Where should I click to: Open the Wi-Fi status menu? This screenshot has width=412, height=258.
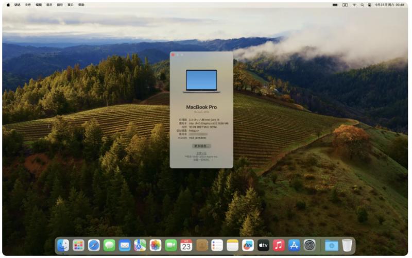point(354,5)
